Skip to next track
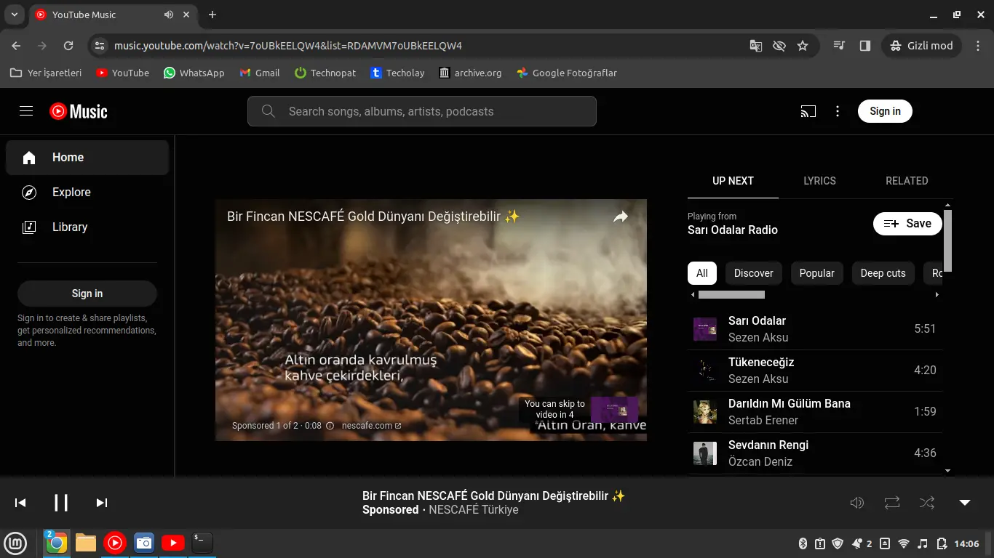Image resolution: width=994 pixels, height=558 pixels. pyautogui.click(x=102, y=503)
